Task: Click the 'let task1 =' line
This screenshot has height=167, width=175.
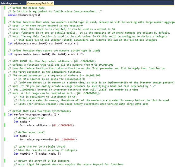Action: pos(22,122)
